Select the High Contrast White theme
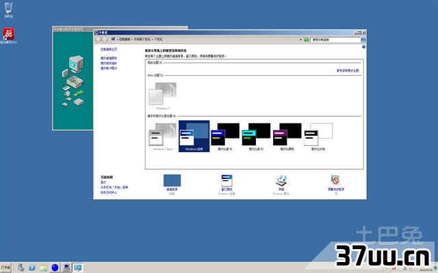438x273 pixels. pyautogui.click(x=318, y=136)
